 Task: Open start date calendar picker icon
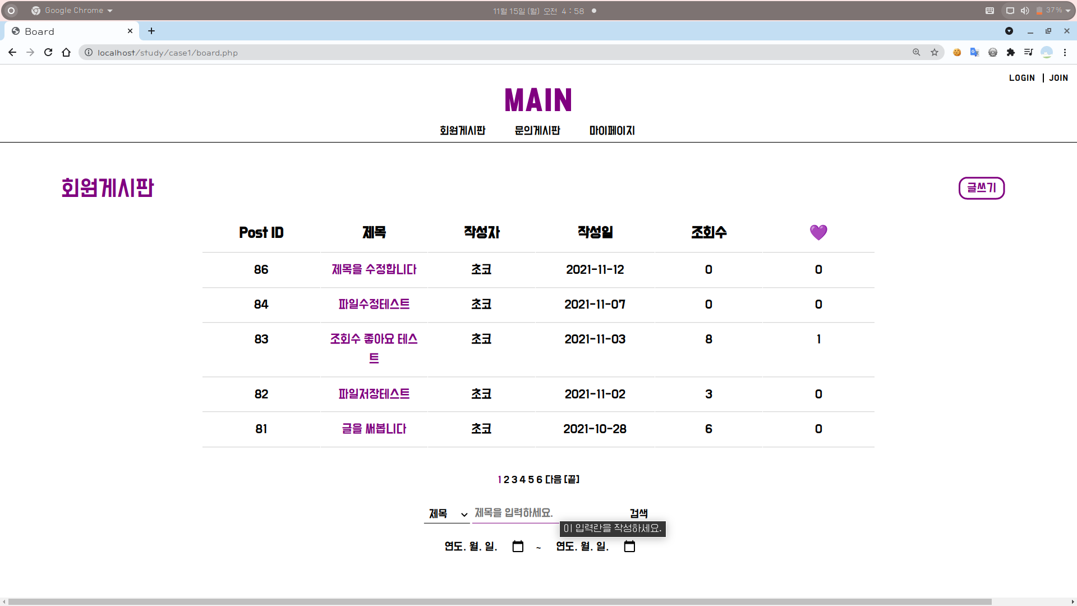click(518, 546)
